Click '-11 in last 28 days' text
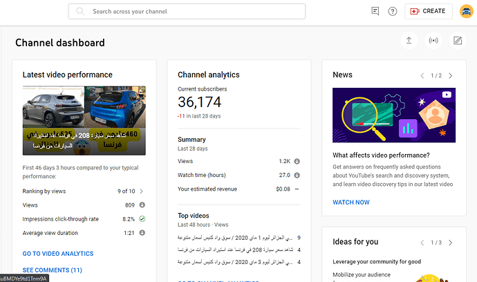Image resolution: width=477 pixels, height=282 pixels. [199, 116]
